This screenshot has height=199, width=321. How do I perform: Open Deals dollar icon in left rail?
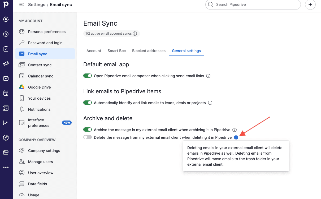(x=6, y=34)
